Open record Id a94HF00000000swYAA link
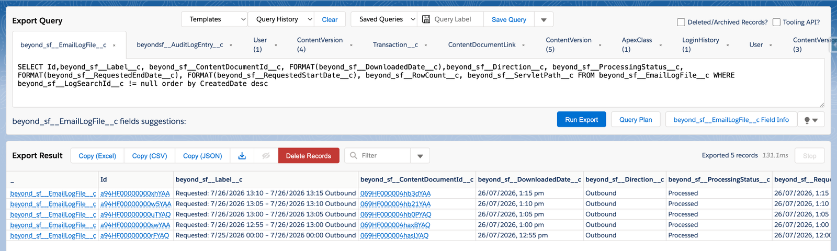 [135, 225]
